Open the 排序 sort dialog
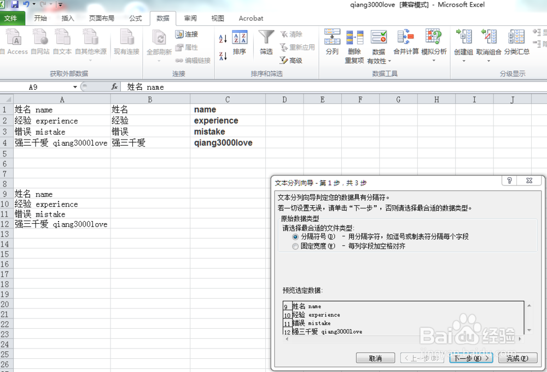Viewport: 547px width, 372px height. tap(240, 43)
